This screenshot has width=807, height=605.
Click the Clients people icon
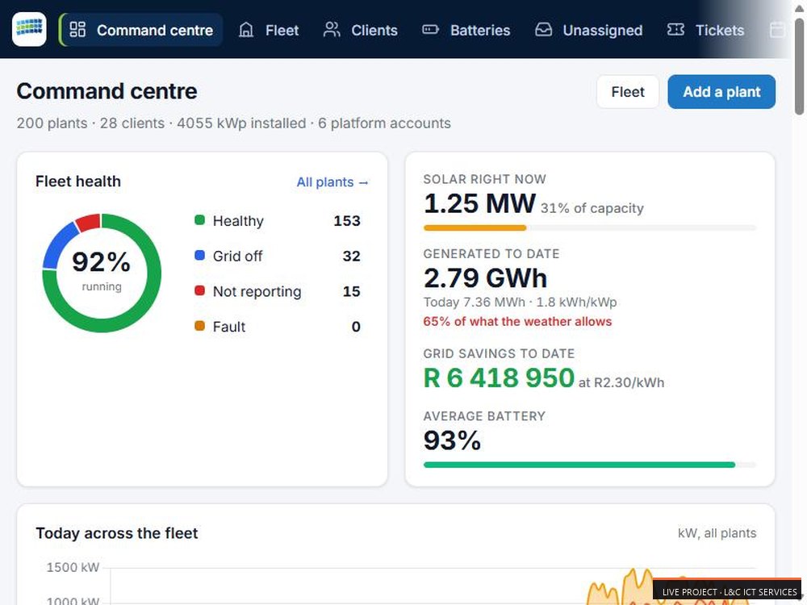(x=332, y=30)
